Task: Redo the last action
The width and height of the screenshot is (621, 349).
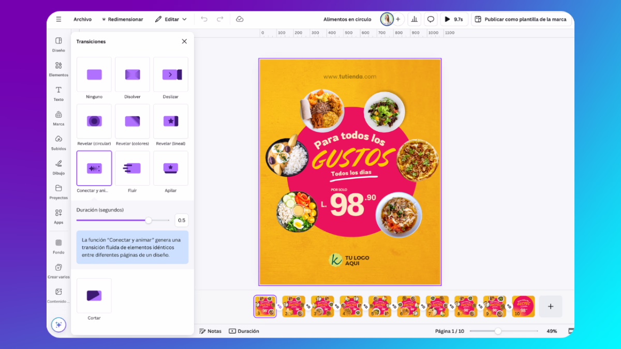Action: pos(220,19)
